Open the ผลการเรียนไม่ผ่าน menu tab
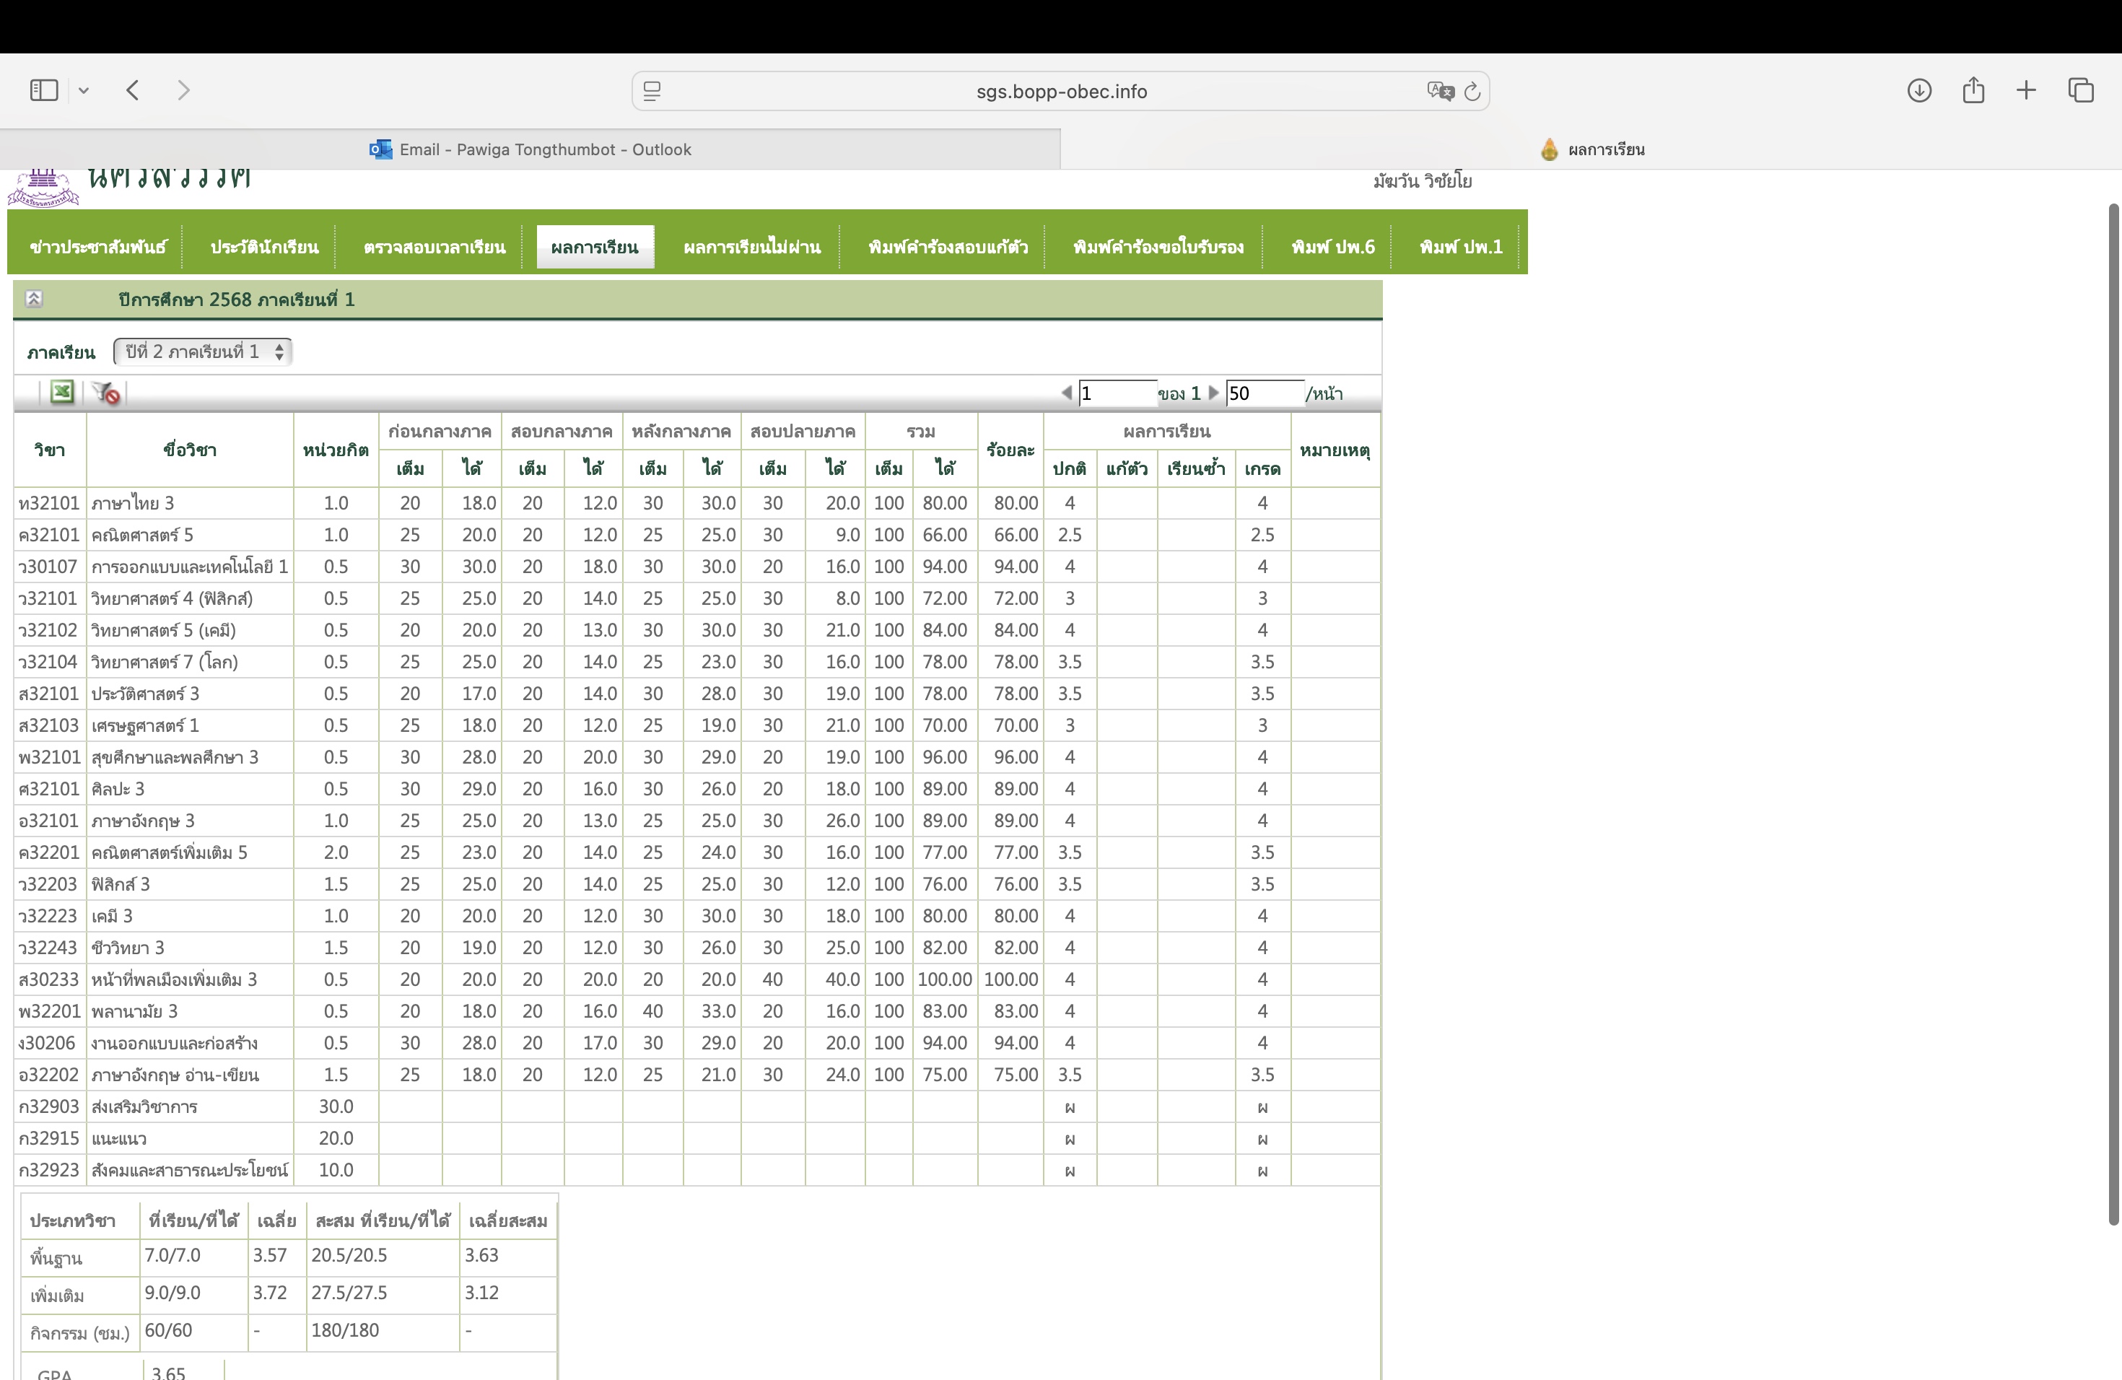2122x1380 pixels. tap(751, 247)
